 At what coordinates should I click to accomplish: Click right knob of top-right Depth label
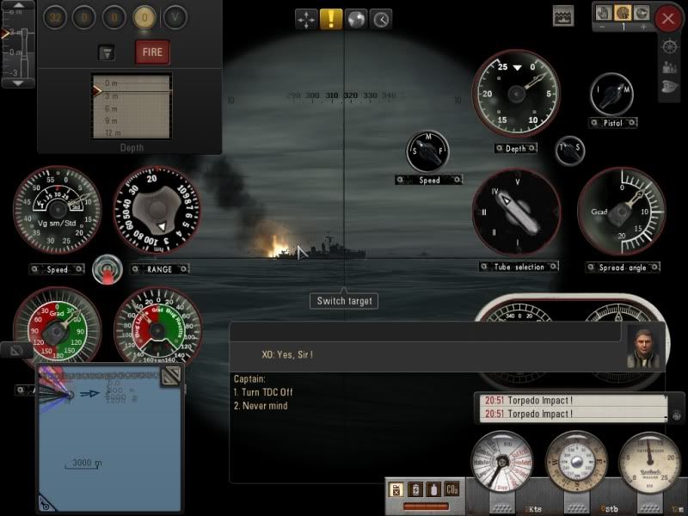click(531, 148)
